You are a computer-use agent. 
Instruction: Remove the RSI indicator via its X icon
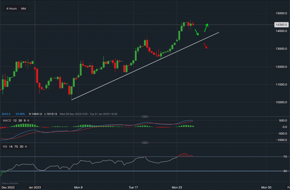[26, 147]
